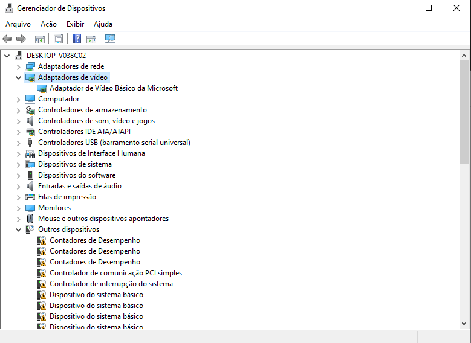Click the Dispositivos do software icon
This screenshot has width=471, height=343.
(x=30, y=175)
